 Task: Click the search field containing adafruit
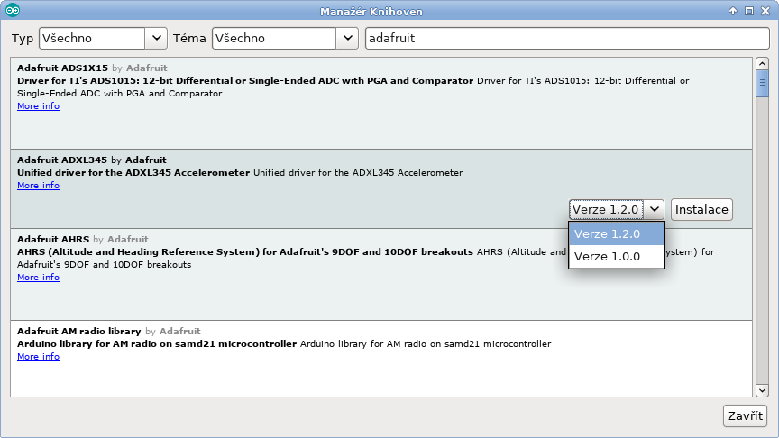click(567, 38)
